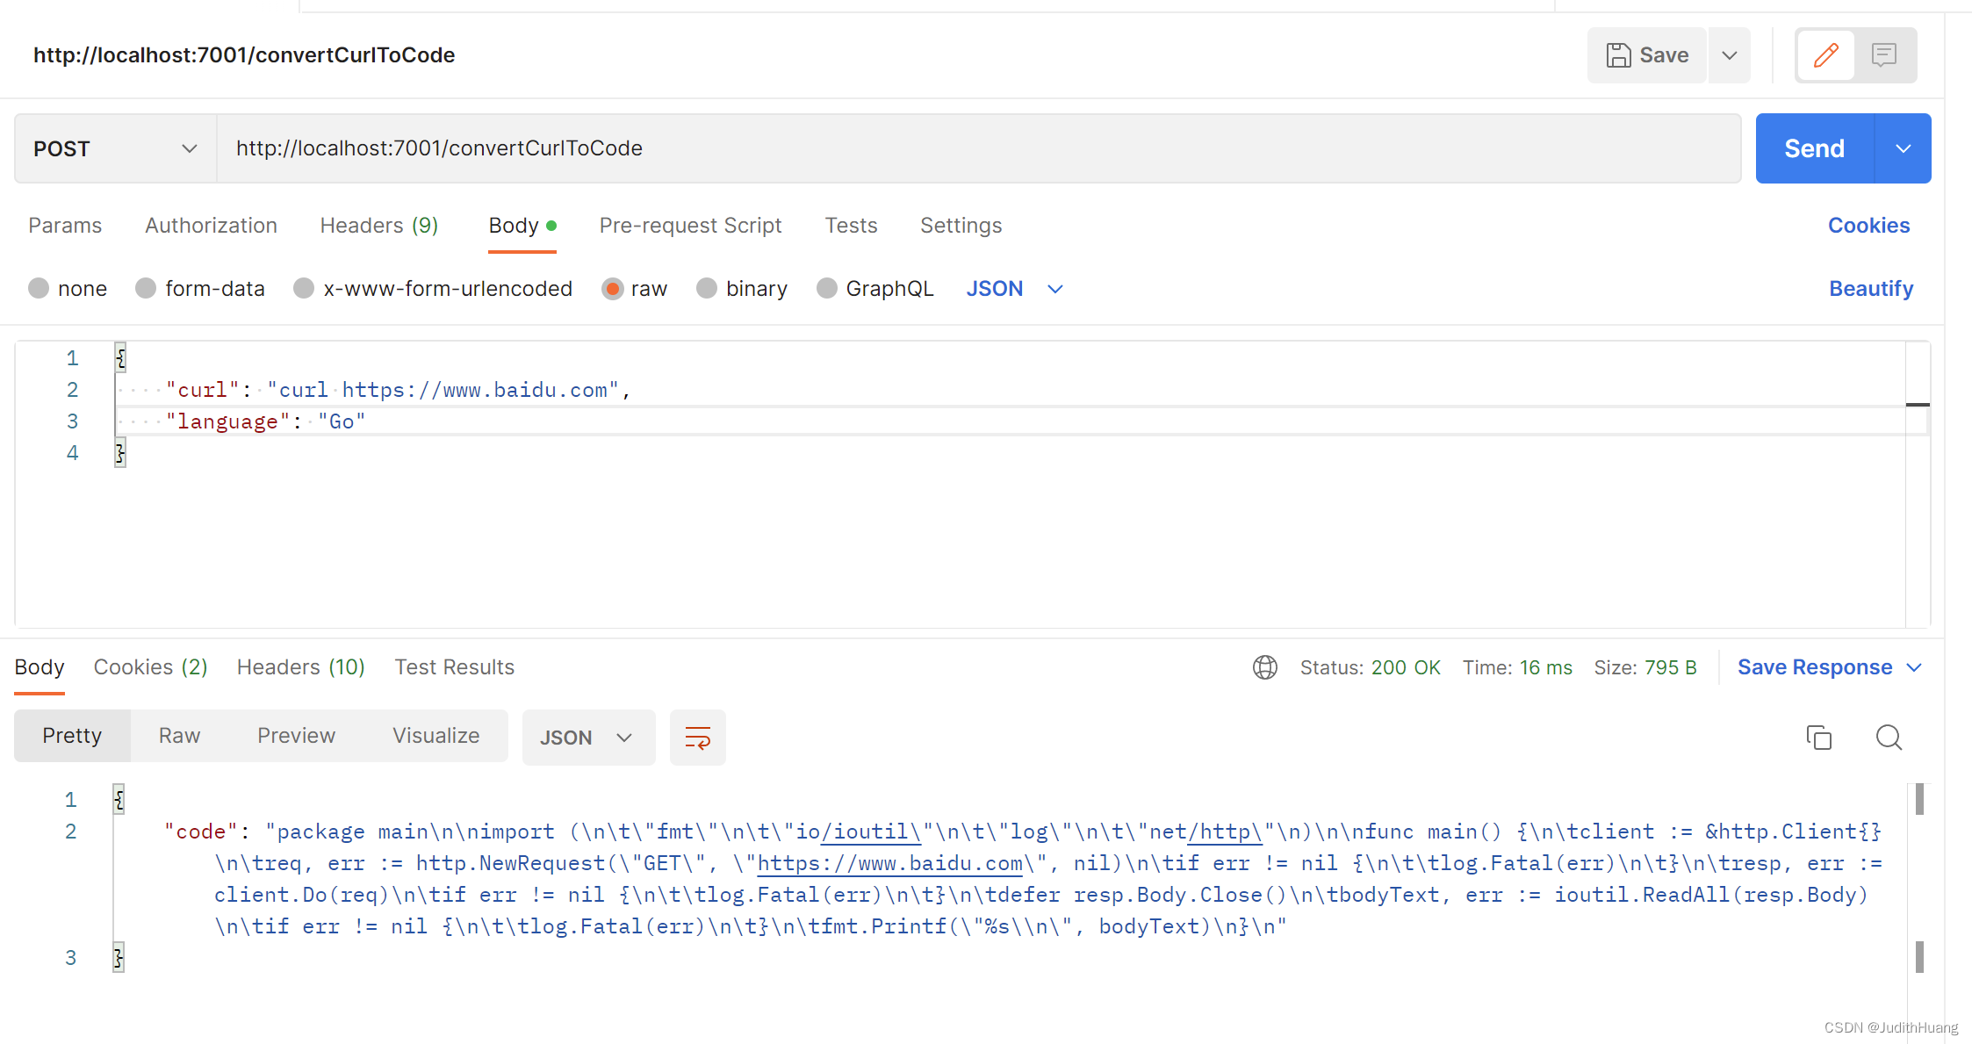Open the request Settings tab
This screenshot has width=1972, height=1044.
coord(961,226)
